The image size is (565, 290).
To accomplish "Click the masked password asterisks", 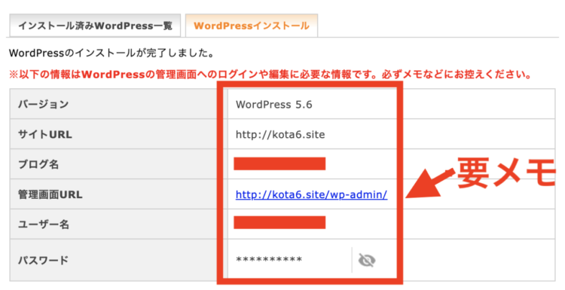I will coord(269,260).
